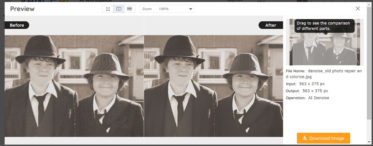The height and width of the screenshot is (146, 373).
Task: Click the download arrow icon on the orange button
Action: click(x=304, y=138)
